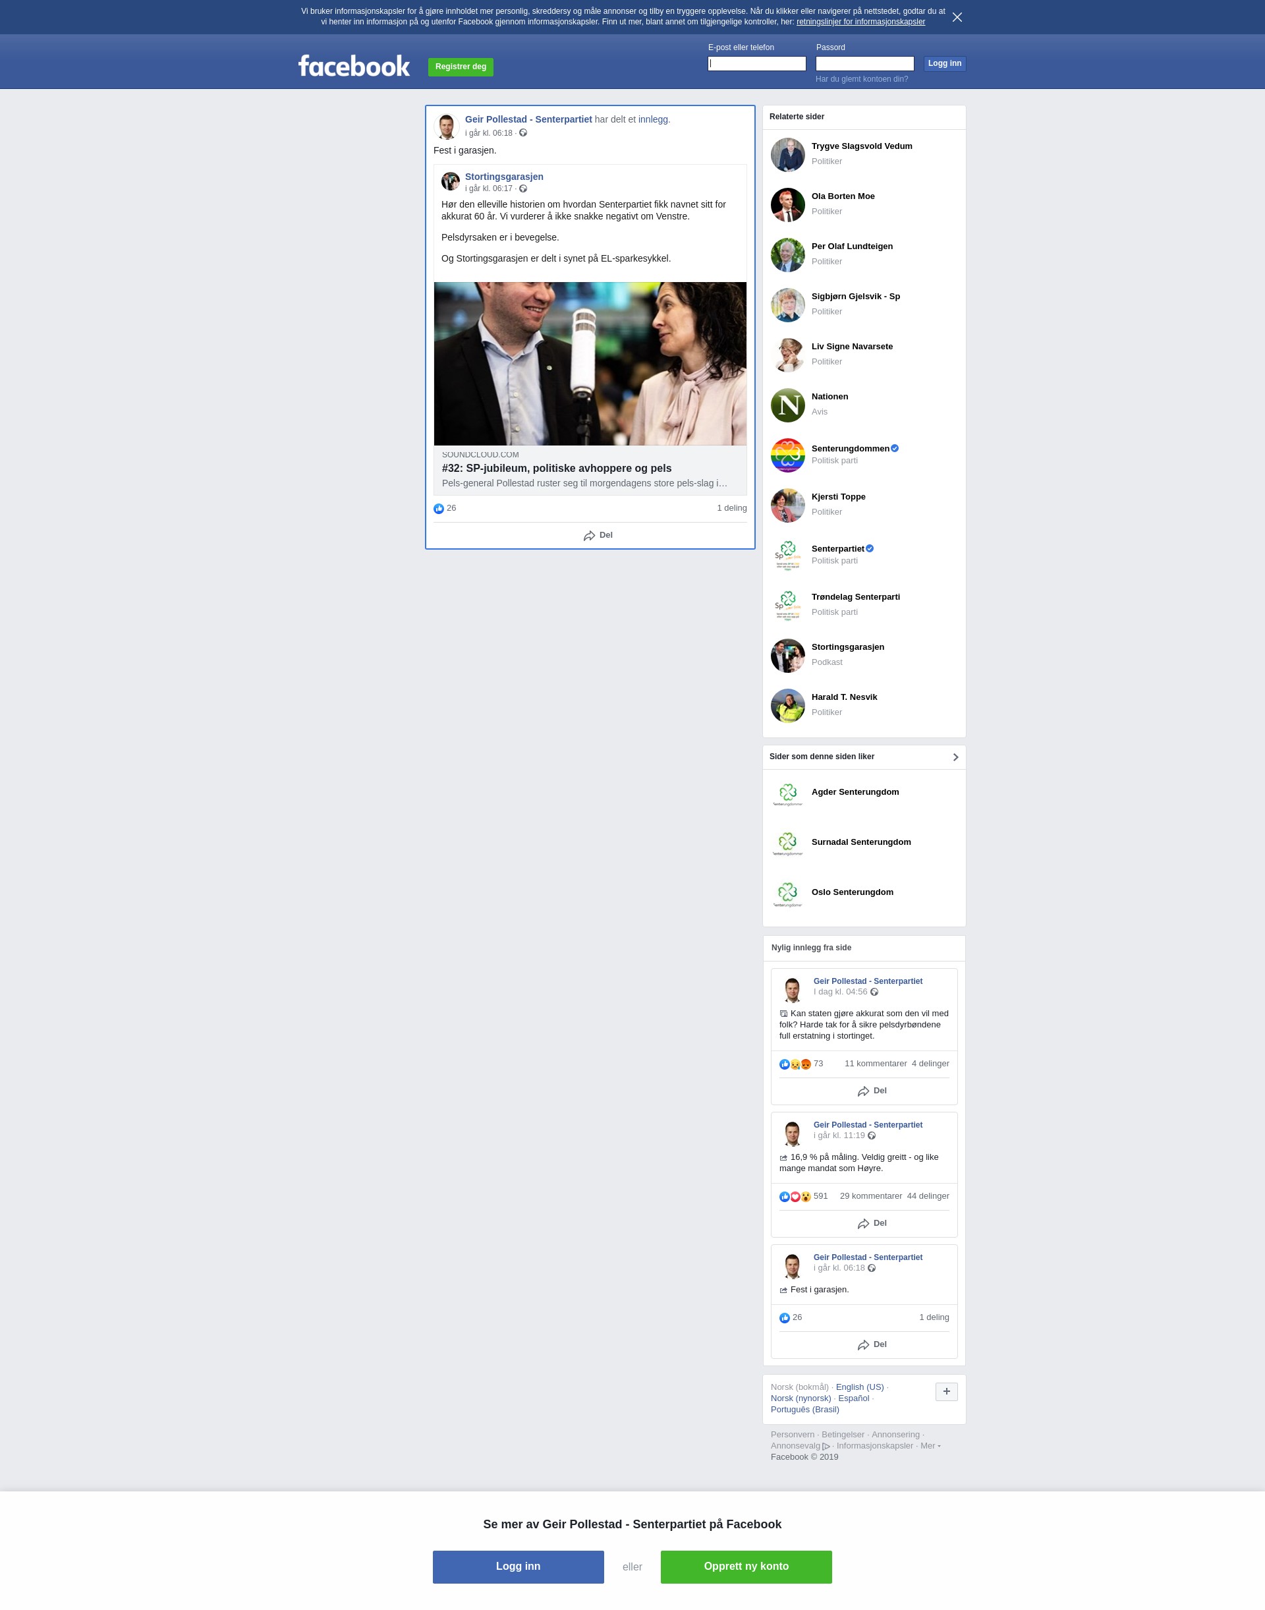Open Harald T. Nesvik page name

(843, 697)
